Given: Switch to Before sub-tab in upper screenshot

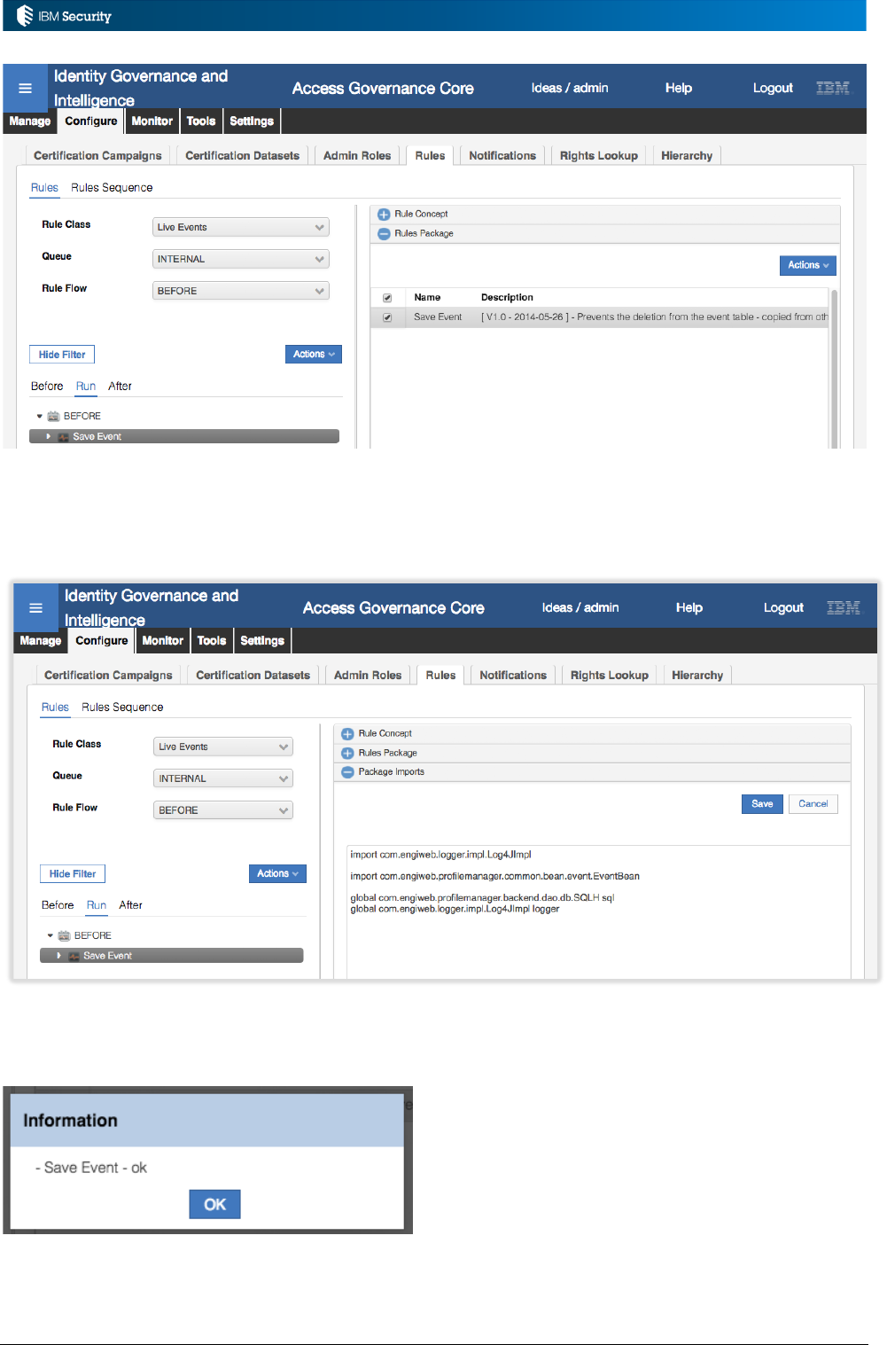Looking at the screenshot, I should [47, 387].
